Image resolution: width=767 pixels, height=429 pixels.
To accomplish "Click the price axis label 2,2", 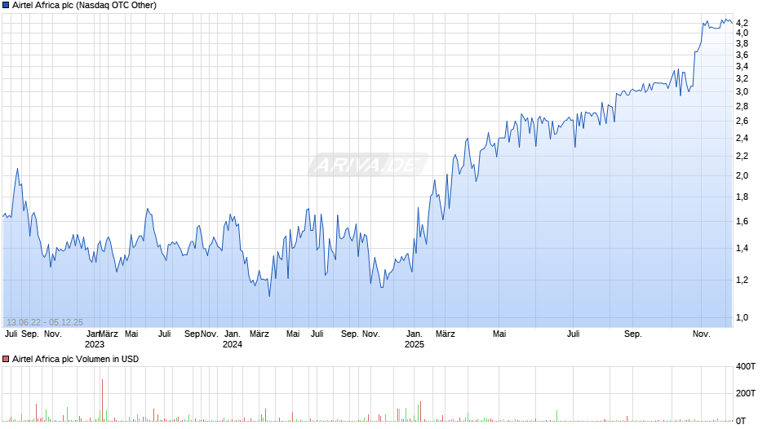I will (x=742, y=156).
